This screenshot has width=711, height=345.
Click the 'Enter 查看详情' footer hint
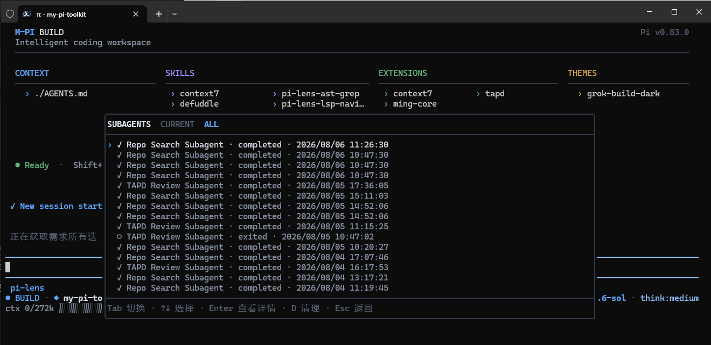click(x=242, y=308)
